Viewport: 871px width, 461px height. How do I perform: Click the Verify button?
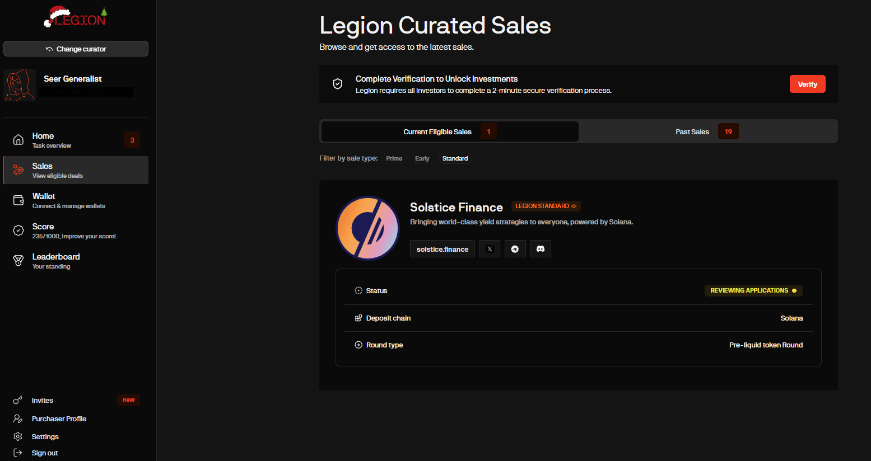point(807,83)
